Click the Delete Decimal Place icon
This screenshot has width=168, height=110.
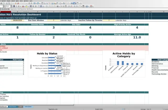71,6
